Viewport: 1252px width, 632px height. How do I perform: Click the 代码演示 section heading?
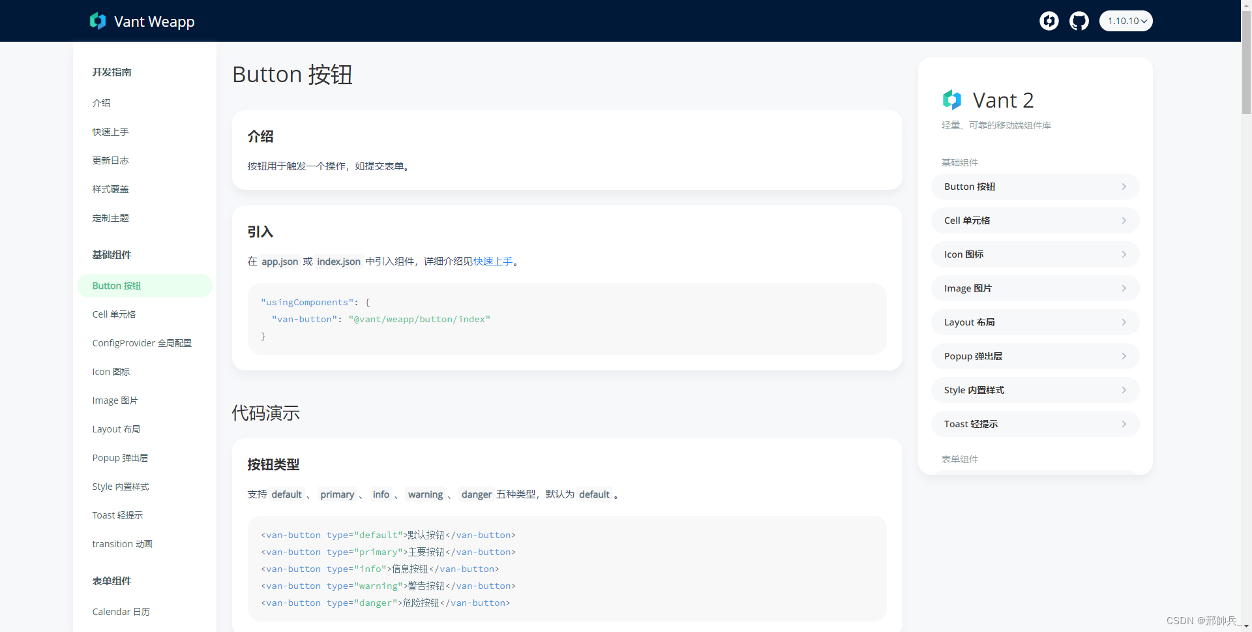[x=266, y=413]
